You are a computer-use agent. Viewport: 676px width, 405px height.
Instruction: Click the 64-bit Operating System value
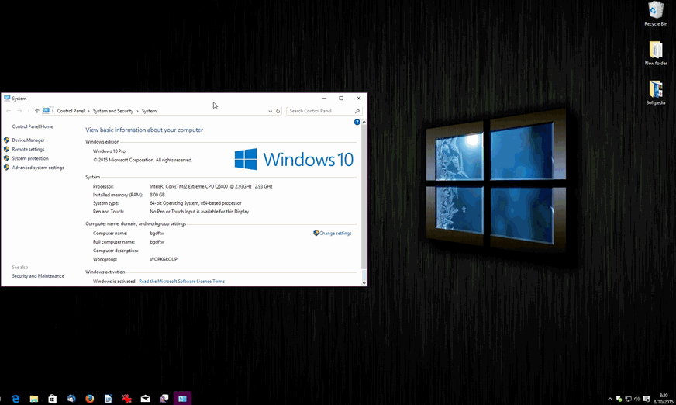[195, 203]
